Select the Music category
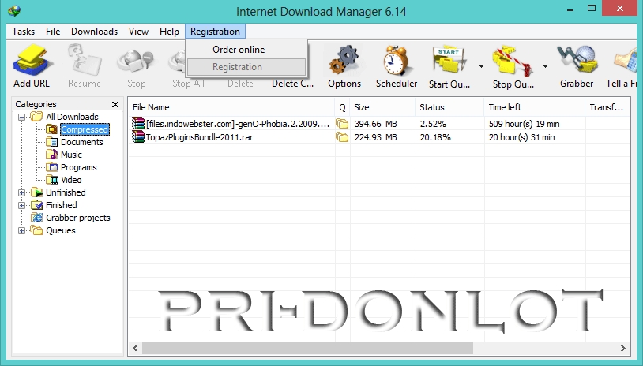Viewport: 643px width, 366px height. pyautogui.click(x=71, y=155)
